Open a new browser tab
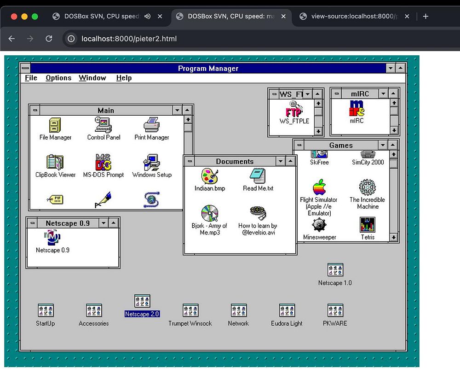Image resolution: width=460 pixels, height=386 pixels. pos(425,17)
